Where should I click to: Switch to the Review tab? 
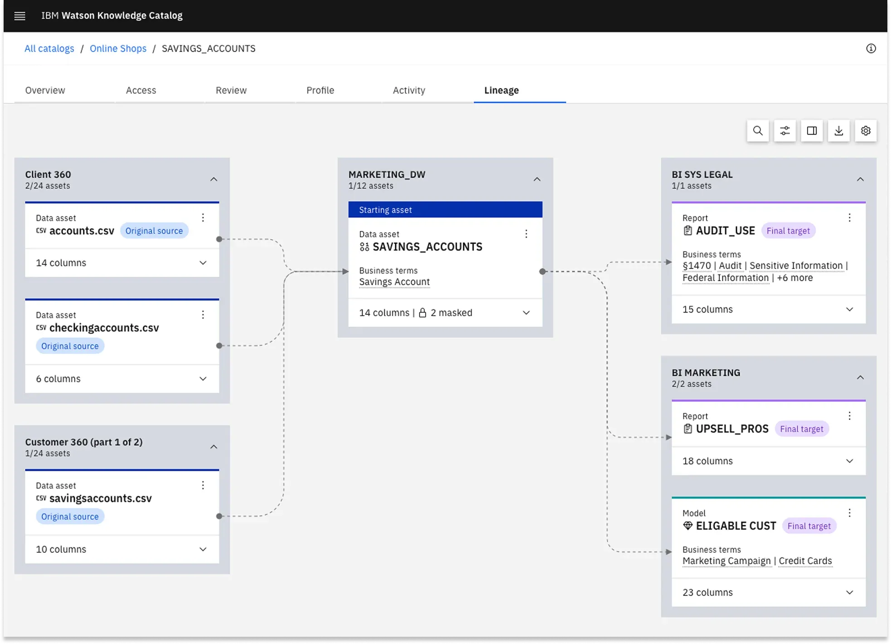coord(231,90)
